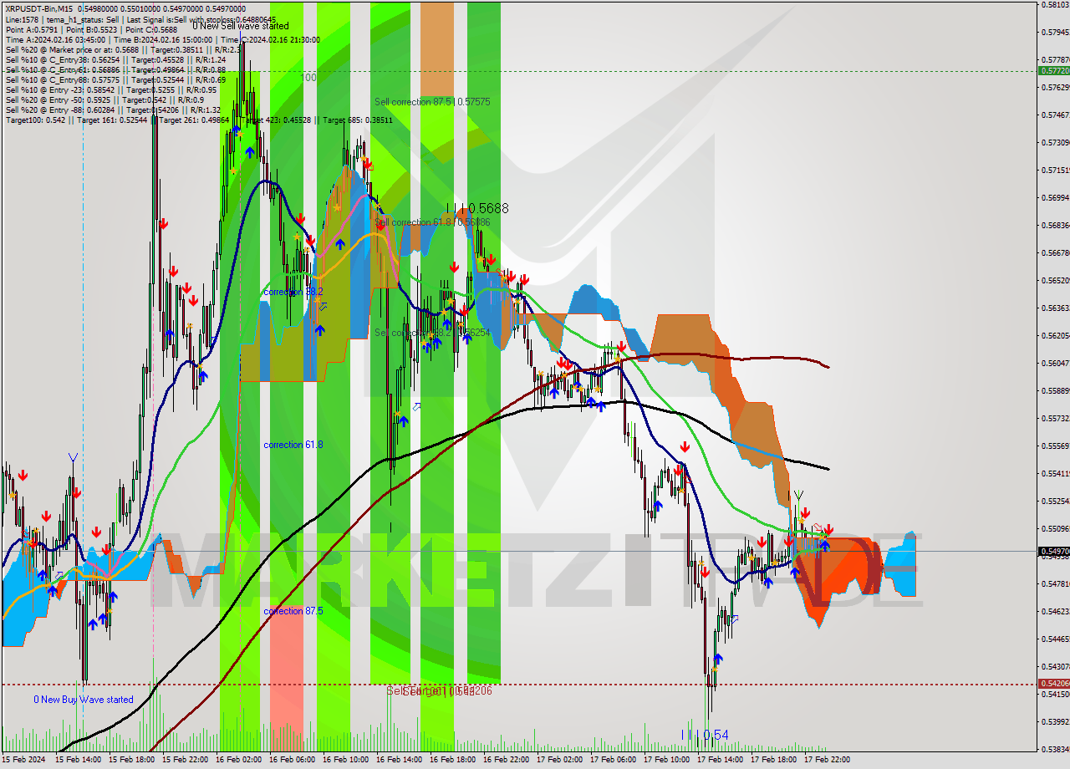1070x769 pixels.
Task: Click the '17 Feb 02:00' time axis label
Action: pyautogui.click(x=561, y=760)
